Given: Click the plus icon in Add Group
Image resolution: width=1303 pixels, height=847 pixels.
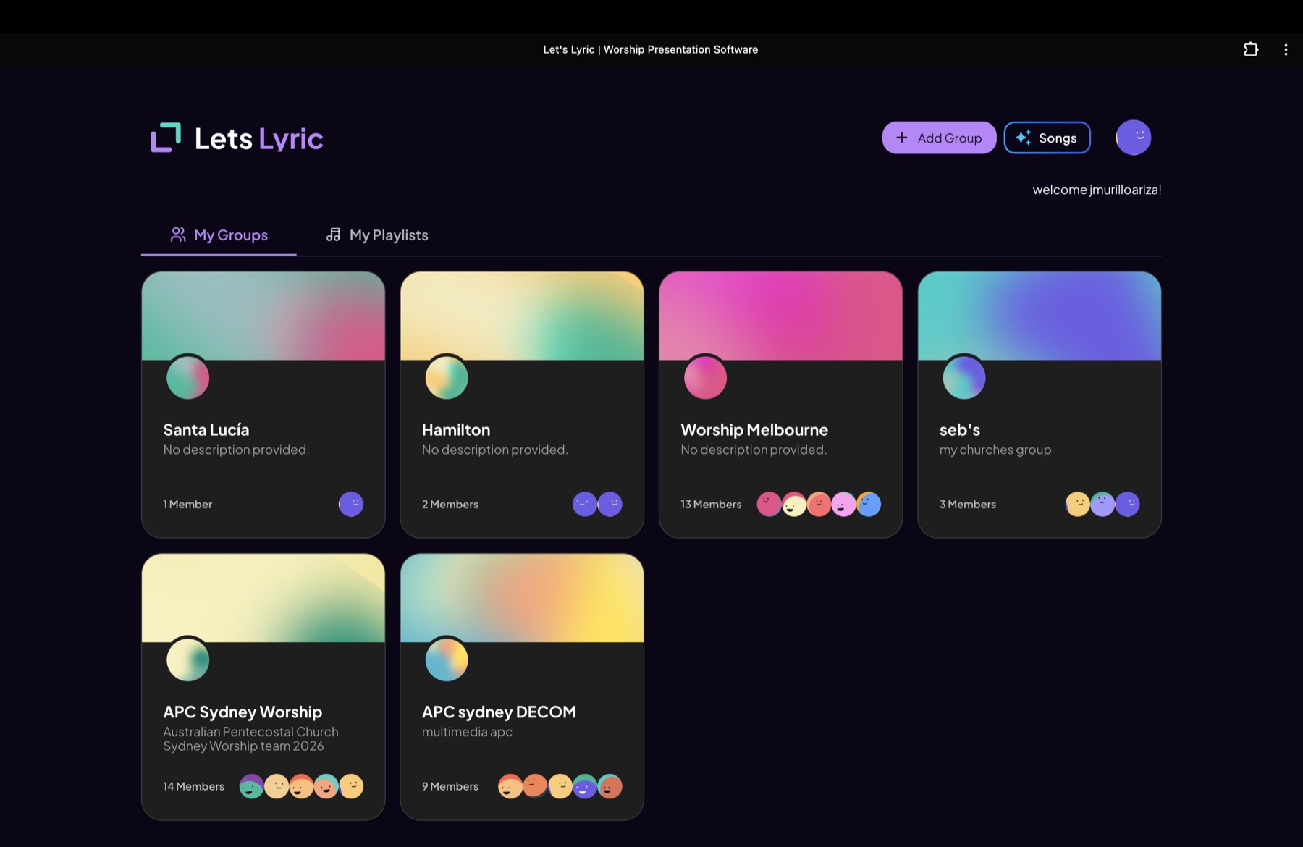Looking at the screenshot, I should pyautogui.click(x=902, y=138).
